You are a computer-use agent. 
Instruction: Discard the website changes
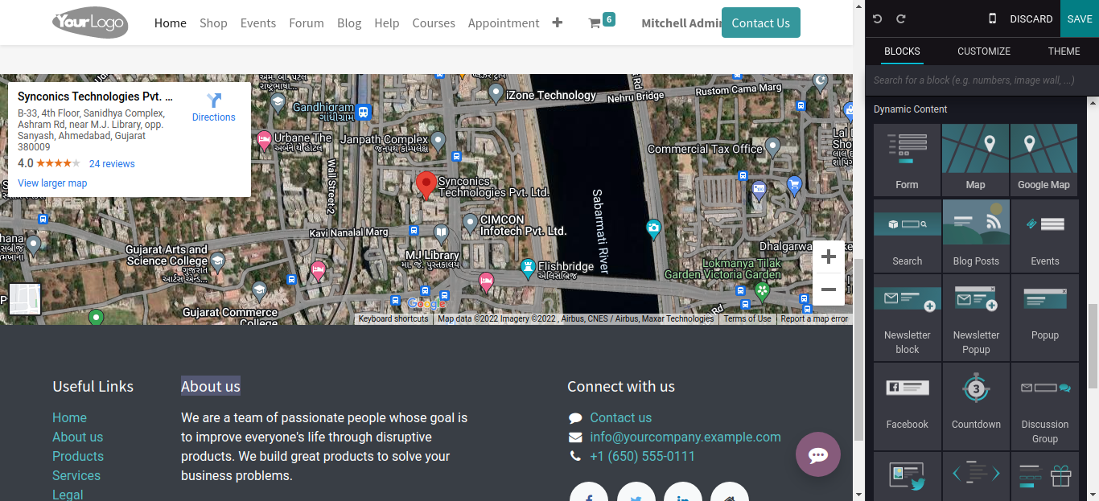pos(1031,18)
